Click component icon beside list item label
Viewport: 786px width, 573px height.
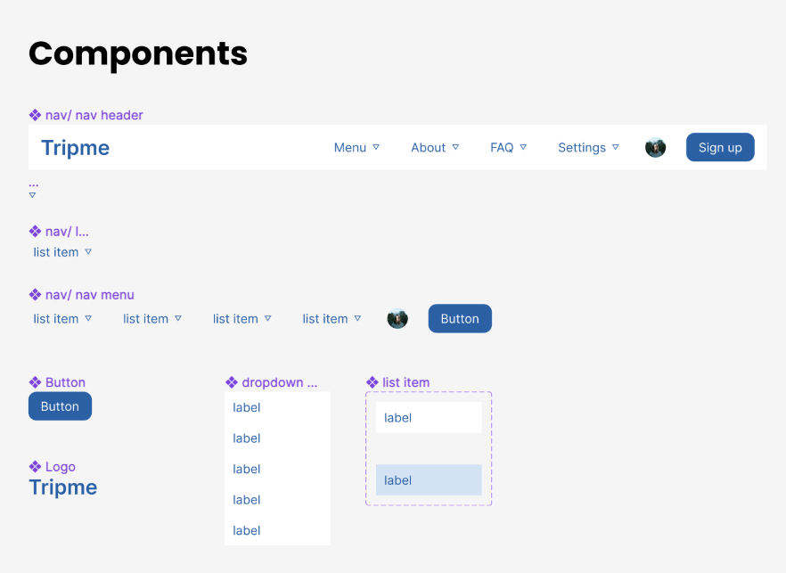[x=373, y=382]
